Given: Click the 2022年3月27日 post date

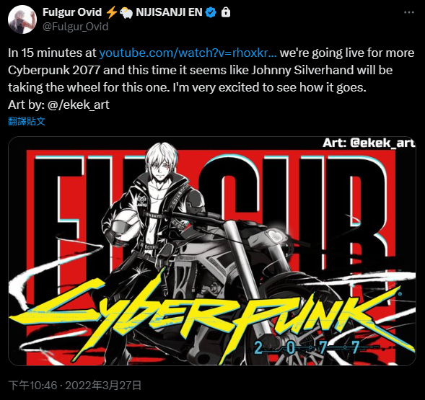Looking at the screenshot, I should pos(103,386).
